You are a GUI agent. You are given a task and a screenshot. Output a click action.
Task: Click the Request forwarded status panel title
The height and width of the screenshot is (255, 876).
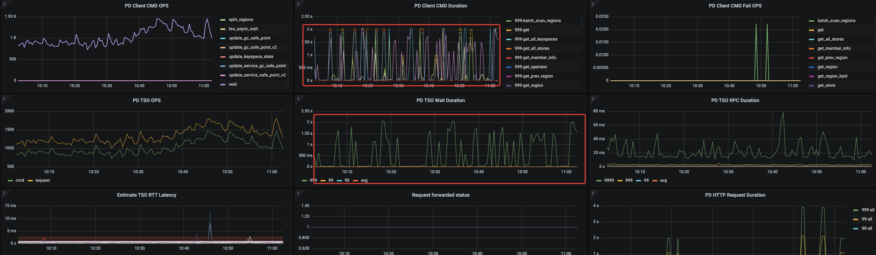[x=441, y=195]
